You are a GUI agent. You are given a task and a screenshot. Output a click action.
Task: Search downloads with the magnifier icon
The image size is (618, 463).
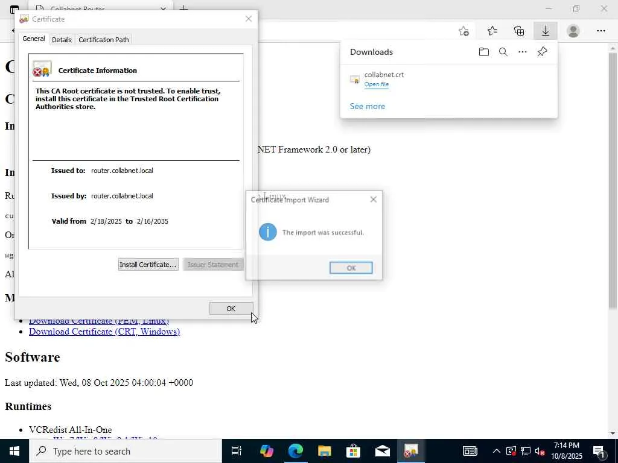[503, 52]
